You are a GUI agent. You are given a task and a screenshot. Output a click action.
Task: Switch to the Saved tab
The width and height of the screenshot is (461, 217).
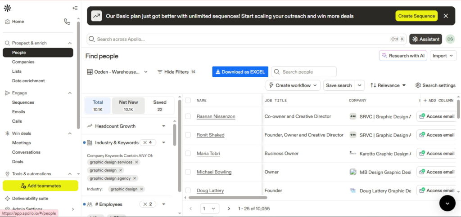(159, 105)
